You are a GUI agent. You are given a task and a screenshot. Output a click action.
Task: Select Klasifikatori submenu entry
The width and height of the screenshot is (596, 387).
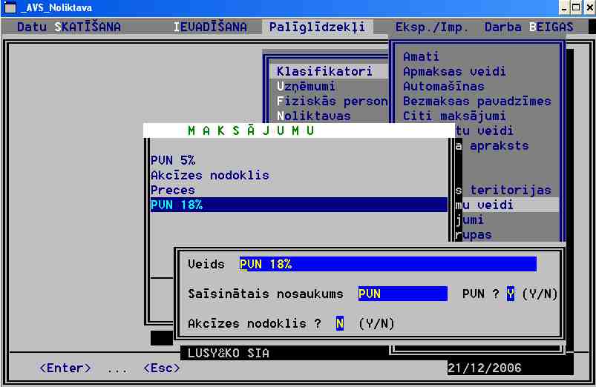coord(328,71)
